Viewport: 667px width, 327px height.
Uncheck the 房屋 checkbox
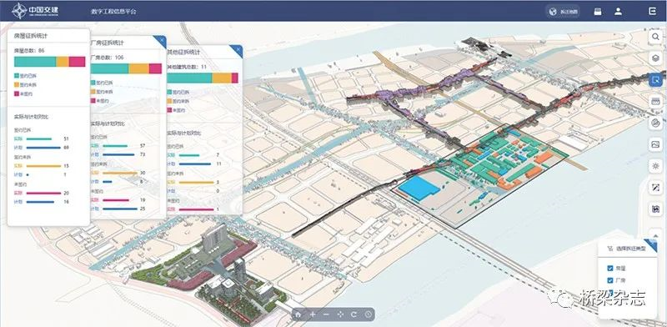pos(610,269)
